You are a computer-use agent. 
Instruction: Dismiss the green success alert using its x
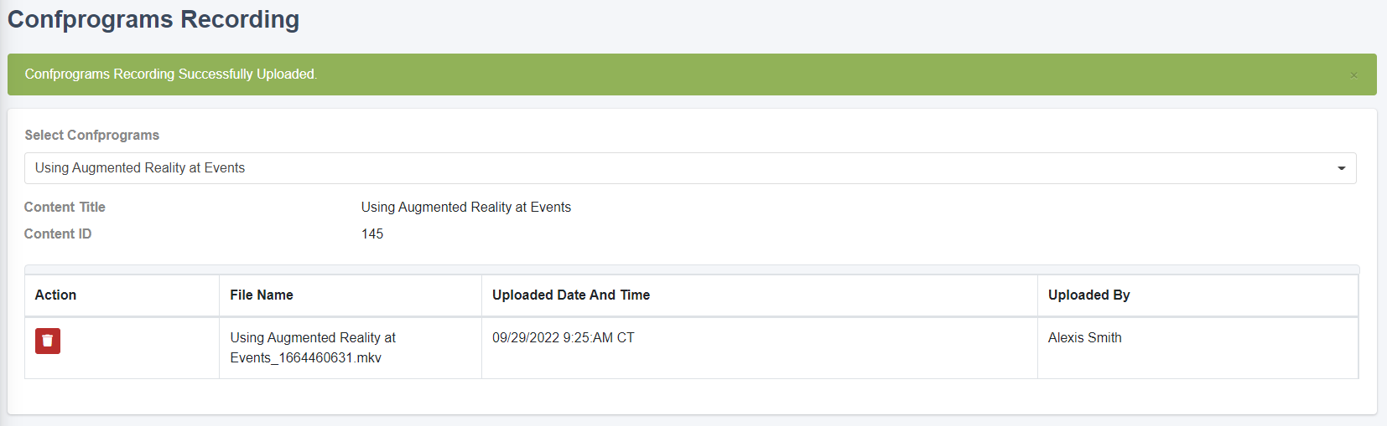coord(1353,75)
